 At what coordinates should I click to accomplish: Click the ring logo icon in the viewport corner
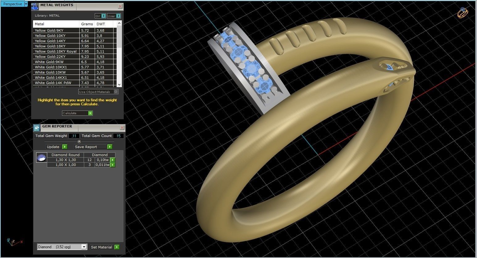click(462, 12)
